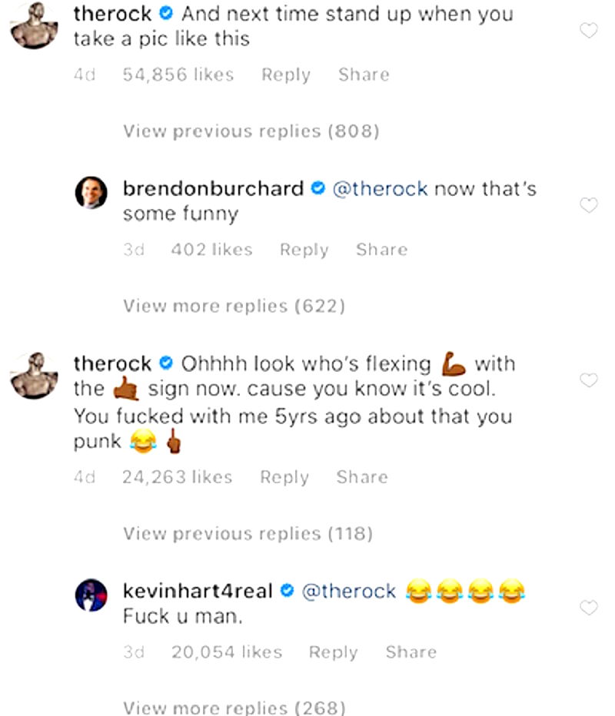
Task: Share brendonburchard's reply
Action: (381, 250)
